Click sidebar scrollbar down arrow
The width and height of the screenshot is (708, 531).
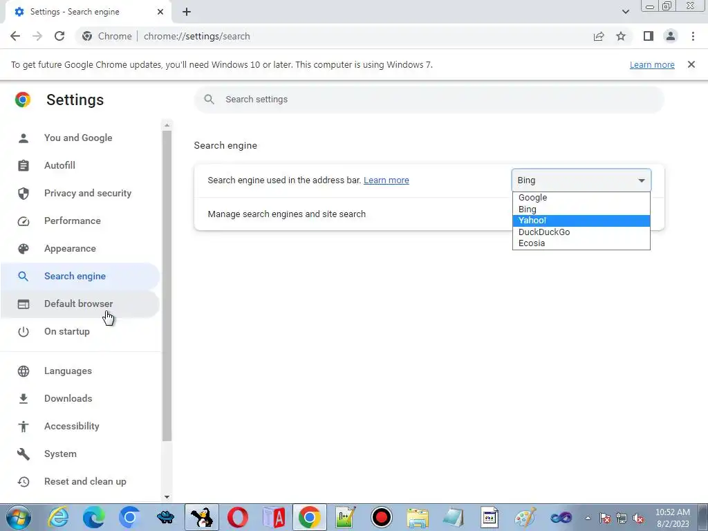(167, 497)
